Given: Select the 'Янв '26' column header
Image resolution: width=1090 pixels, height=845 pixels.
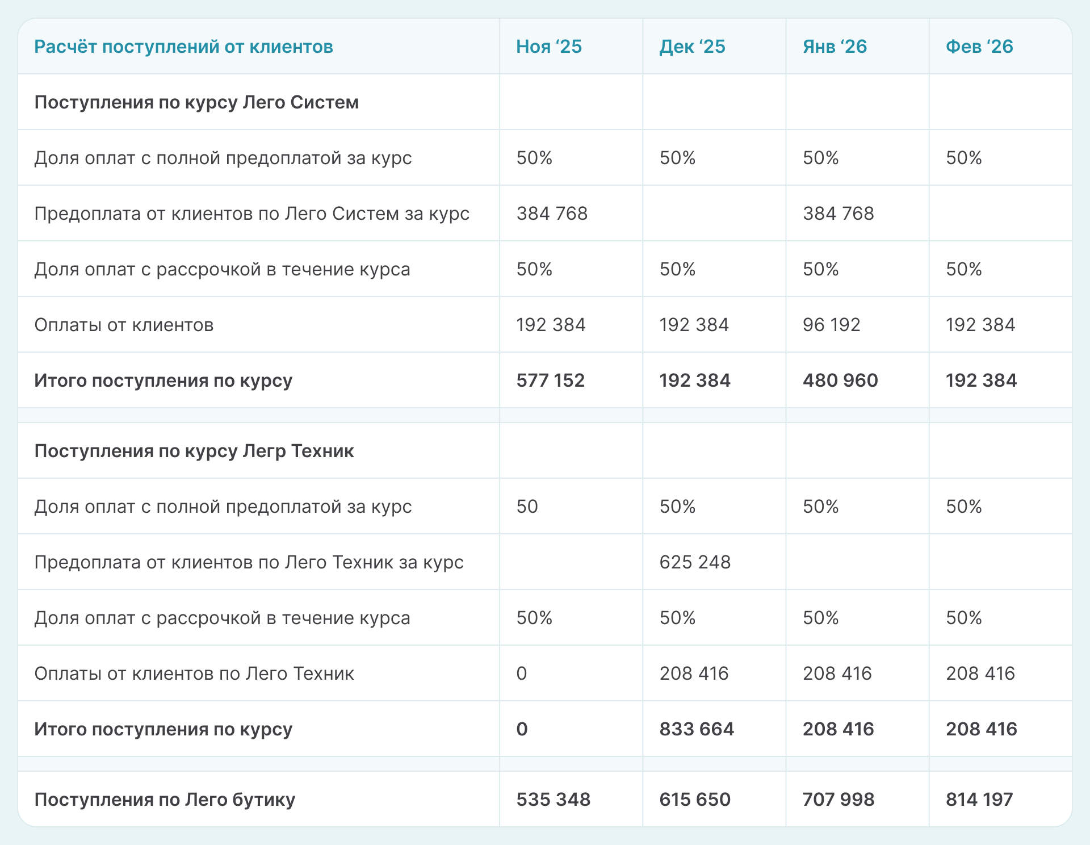Looking at the screenshot, I should (x=835, y=47).
